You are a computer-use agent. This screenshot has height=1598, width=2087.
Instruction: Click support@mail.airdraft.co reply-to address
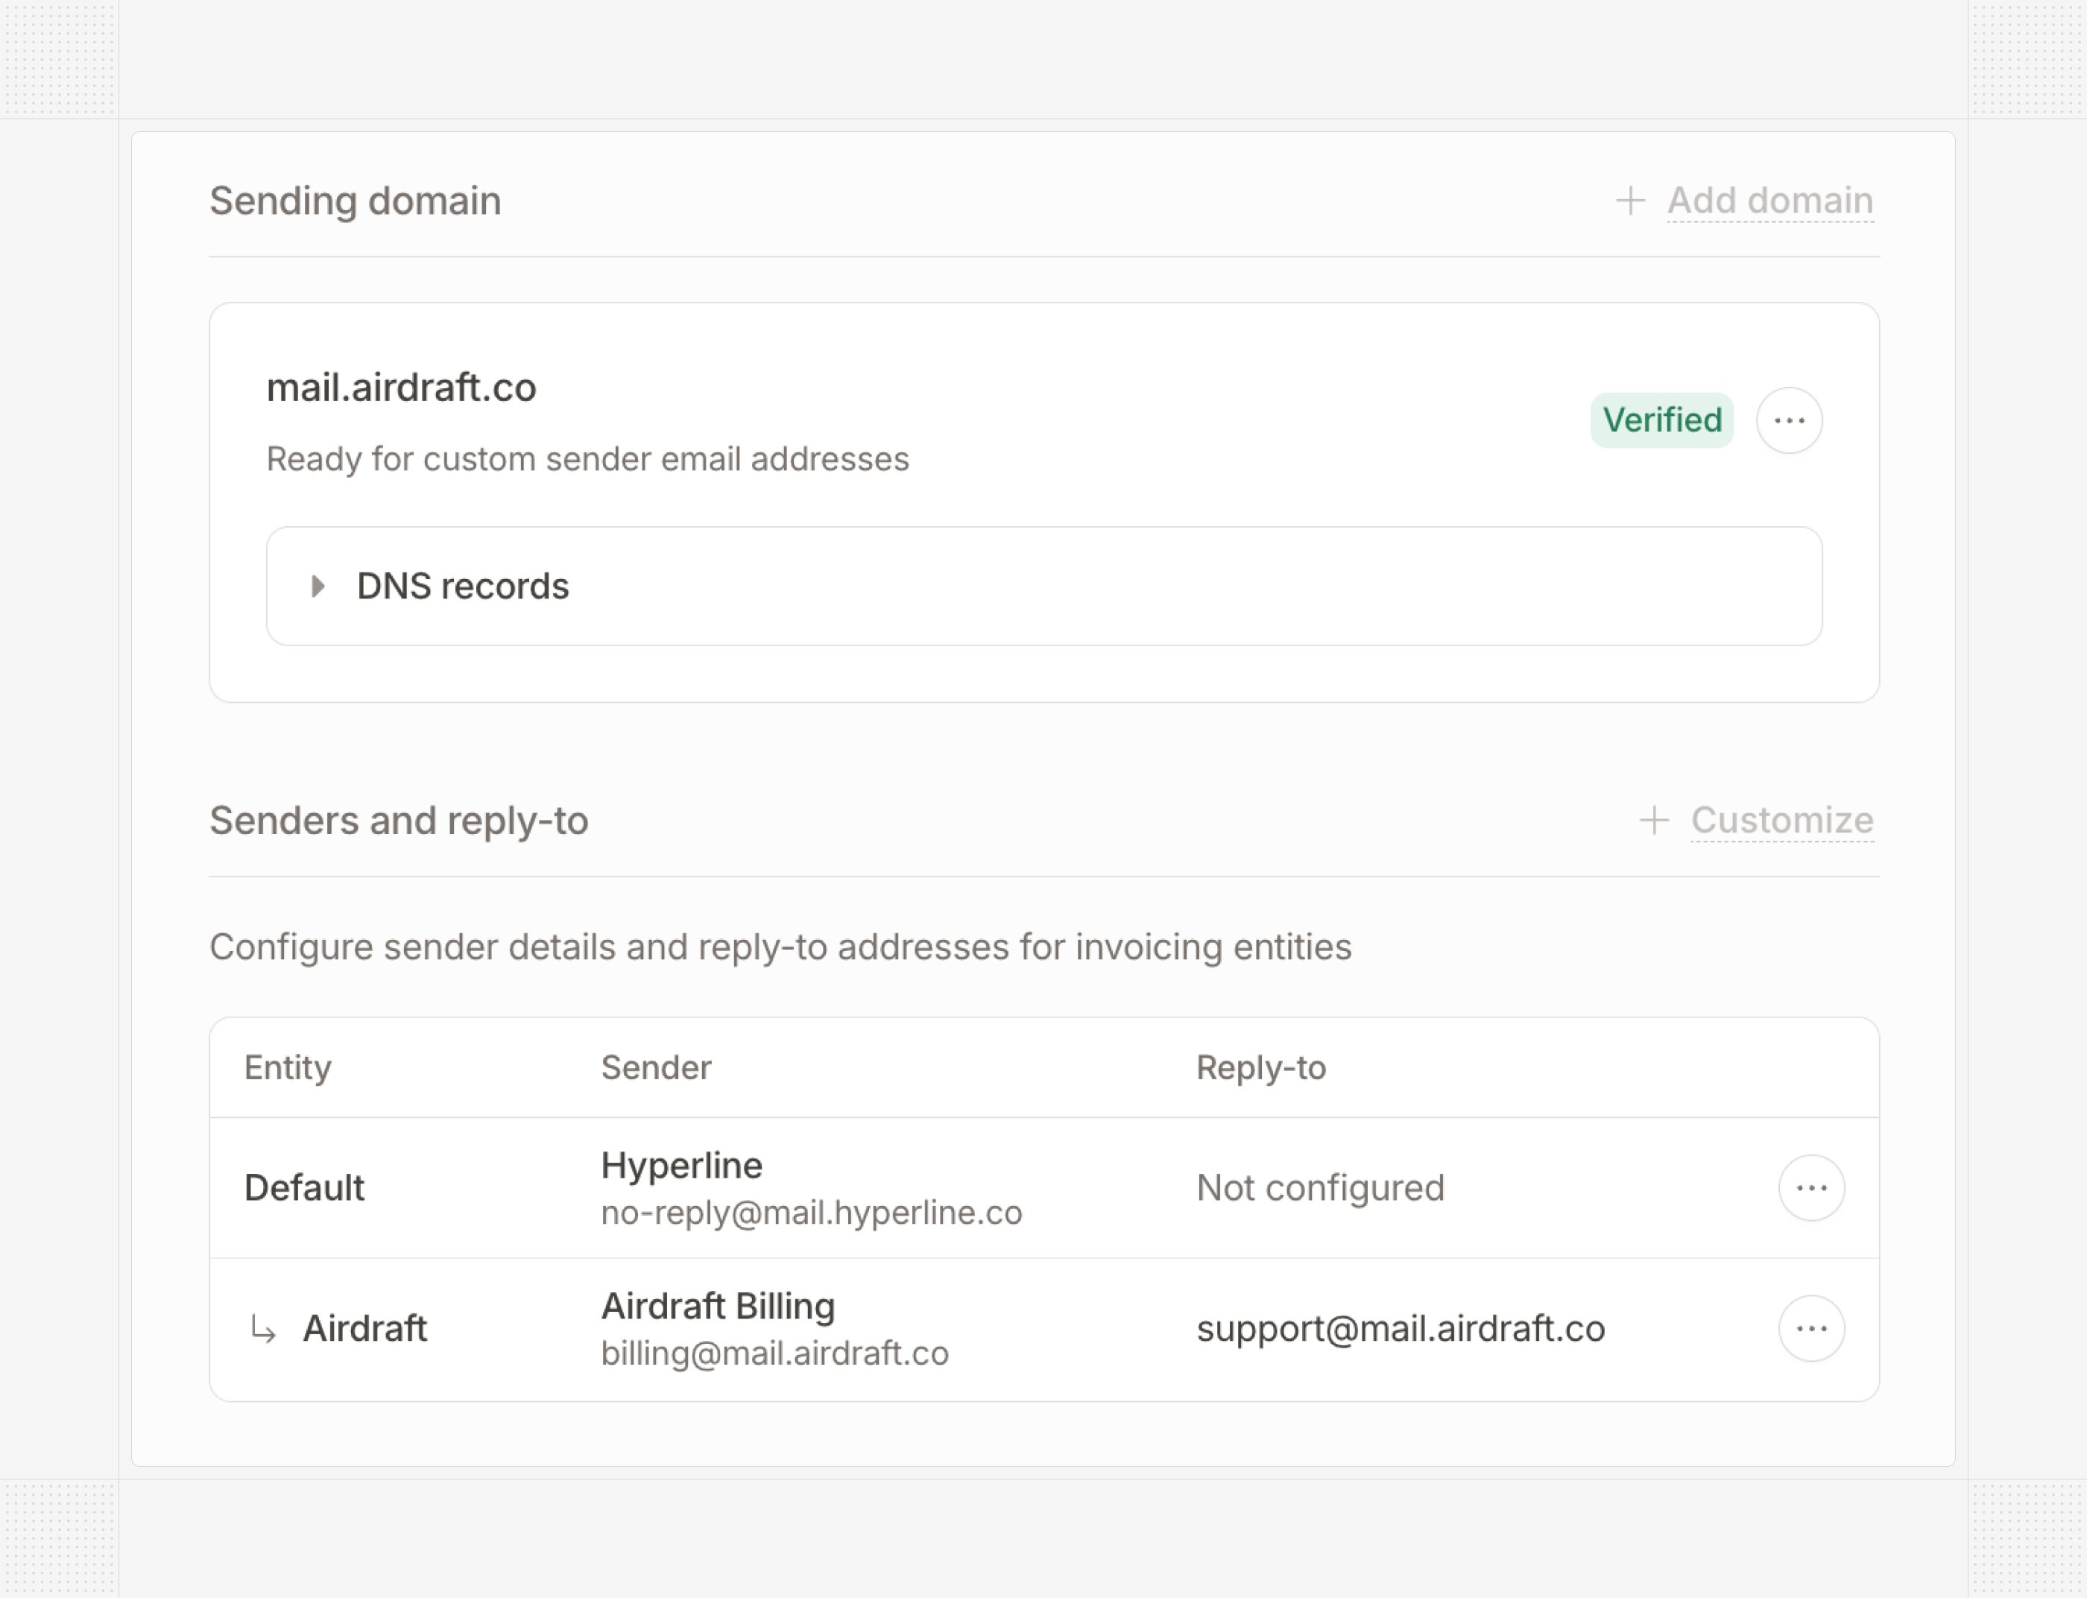[1401, 1329]
